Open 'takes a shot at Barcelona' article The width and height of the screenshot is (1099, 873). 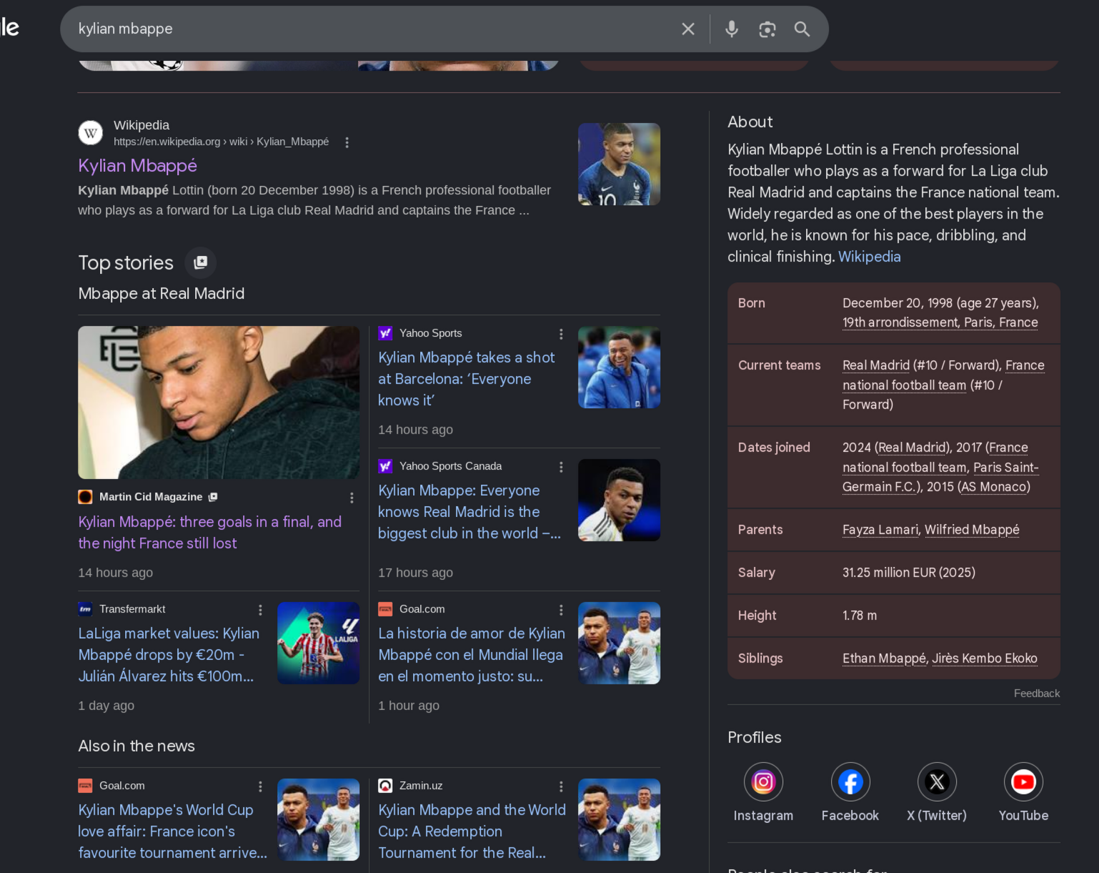coord(466,379)
